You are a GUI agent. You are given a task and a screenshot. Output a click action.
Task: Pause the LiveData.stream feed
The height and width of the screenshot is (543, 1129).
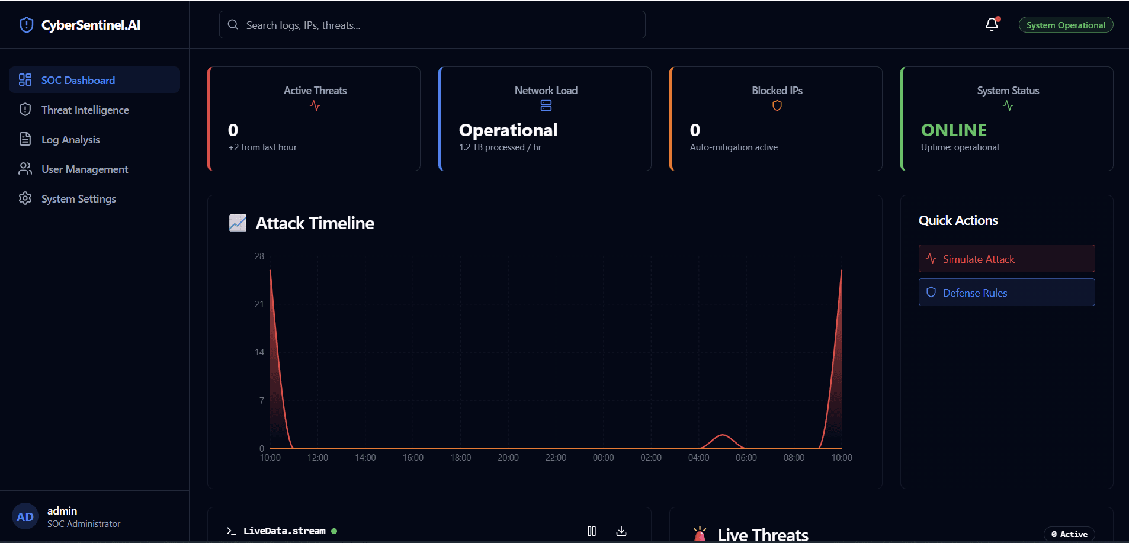pos(592,531)
